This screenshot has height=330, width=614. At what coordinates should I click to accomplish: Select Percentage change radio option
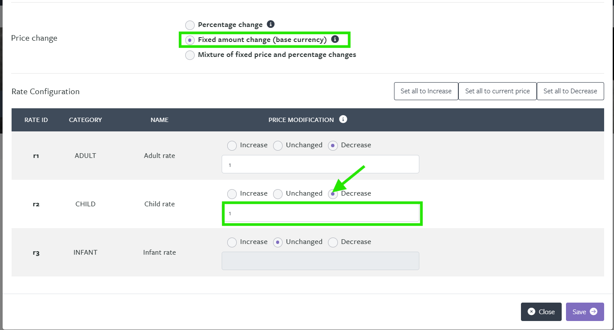click(190, 25)
